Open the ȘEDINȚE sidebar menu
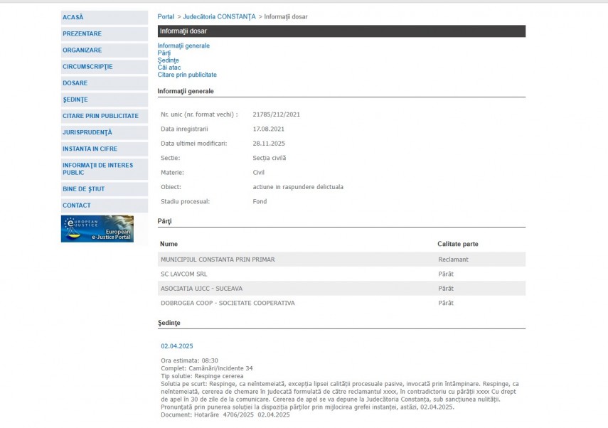Image resolution: width=608 pixels, height=428 pixels. pos(75,100)
